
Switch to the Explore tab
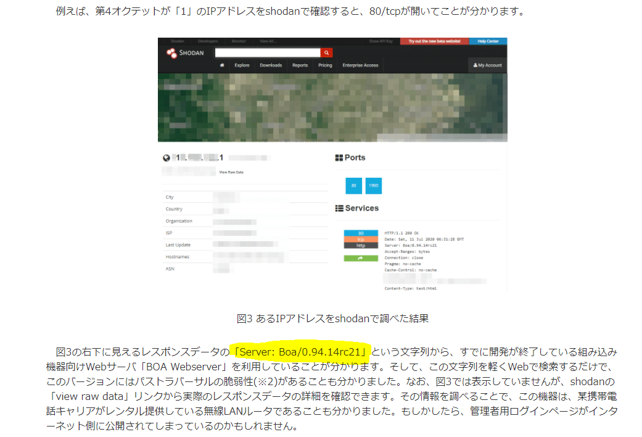[243, 64]
